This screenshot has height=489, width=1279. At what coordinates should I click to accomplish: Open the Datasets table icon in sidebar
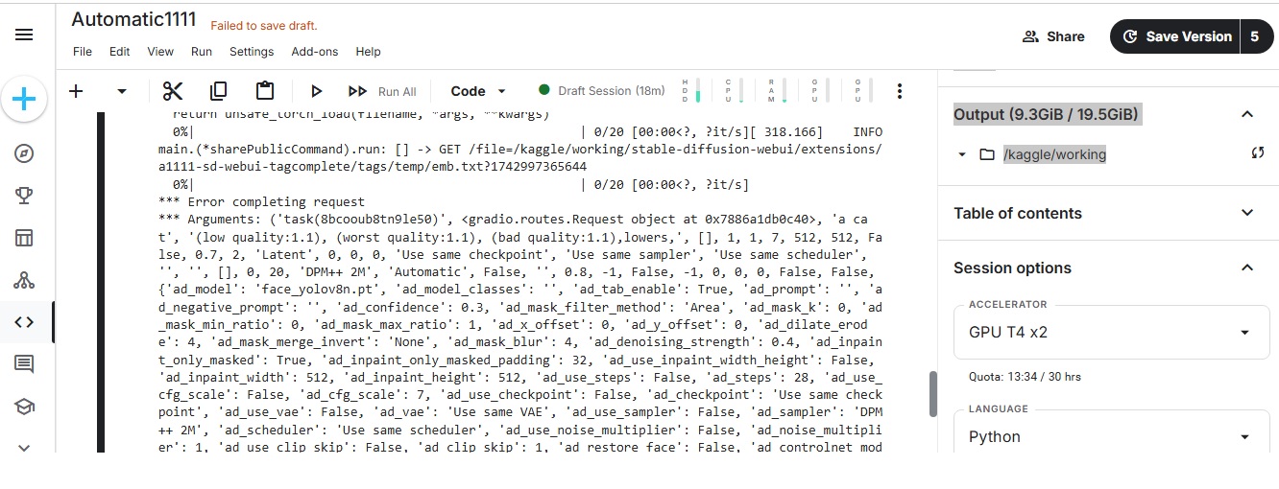pyautogui.click(x=24, y=238)
